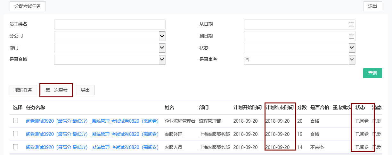
Task: Click the green 查询 button
Action: [x=372, y=73]
